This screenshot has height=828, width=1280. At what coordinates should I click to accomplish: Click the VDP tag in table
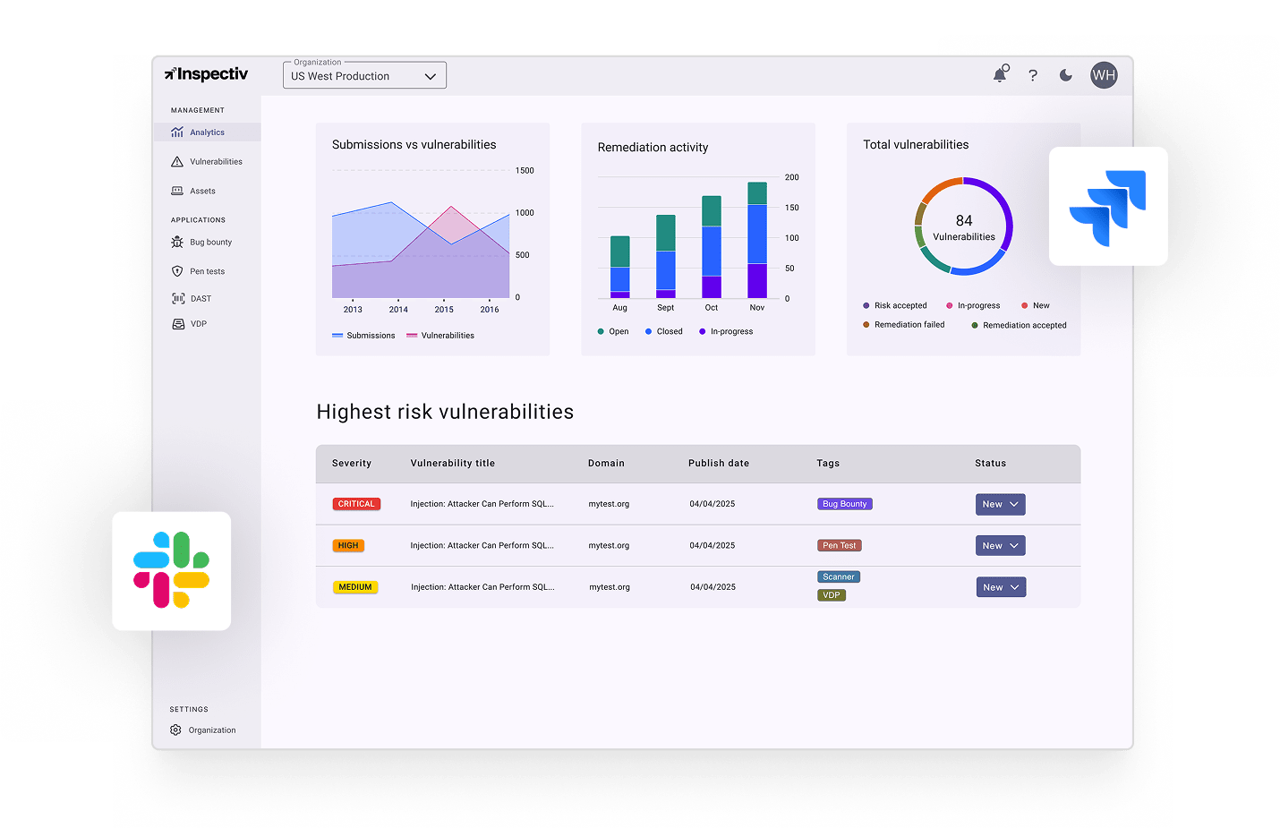tap(832, 595)
